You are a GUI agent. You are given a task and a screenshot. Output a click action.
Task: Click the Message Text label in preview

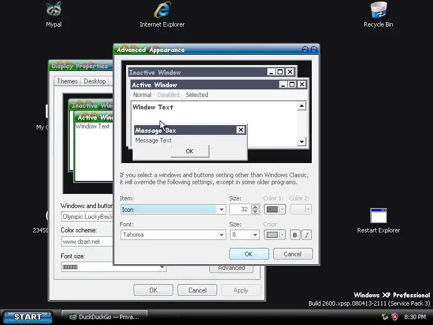(x=154, y=140)
